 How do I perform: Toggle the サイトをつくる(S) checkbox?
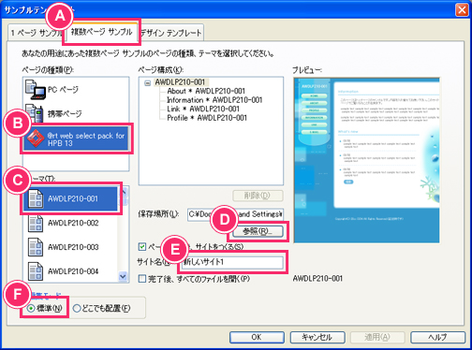coord(142,247)
